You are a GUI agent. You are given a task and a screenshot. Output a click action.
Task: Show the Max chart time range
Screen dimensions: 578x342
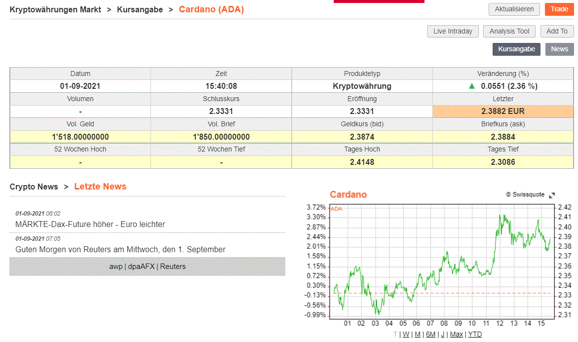[457, 334]
